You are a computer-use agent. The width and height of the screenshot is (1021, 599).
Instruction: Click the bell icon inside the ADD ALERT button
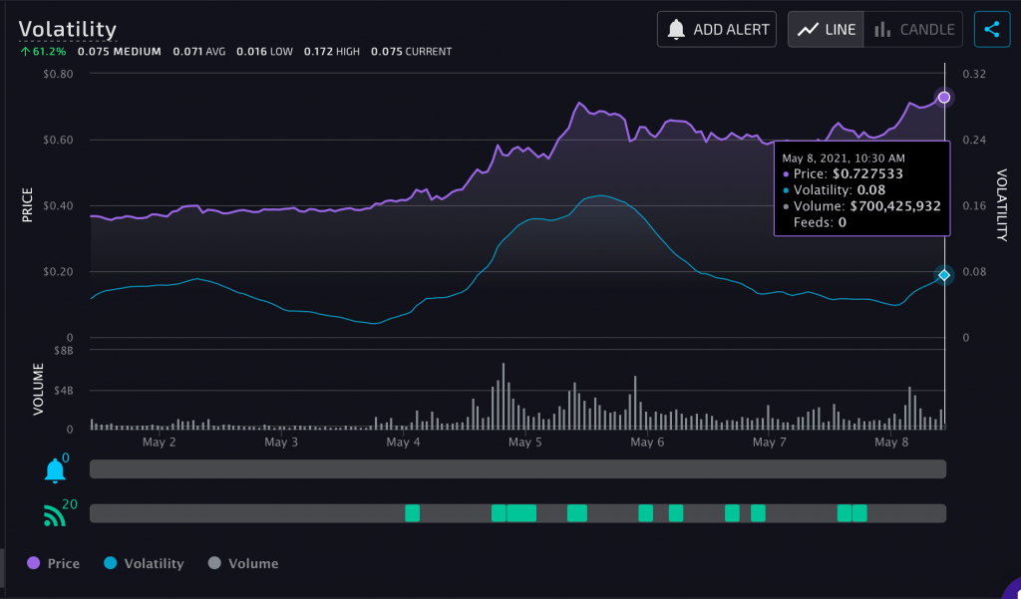click(x=677, y=29)
